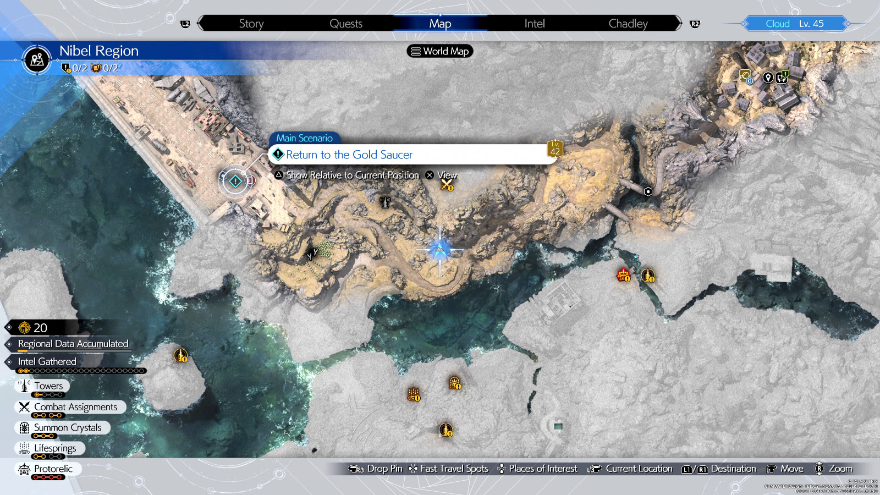880x495 pixels.
Task: Toggle the Summon Crystals filter
Action: pos(62,428)
